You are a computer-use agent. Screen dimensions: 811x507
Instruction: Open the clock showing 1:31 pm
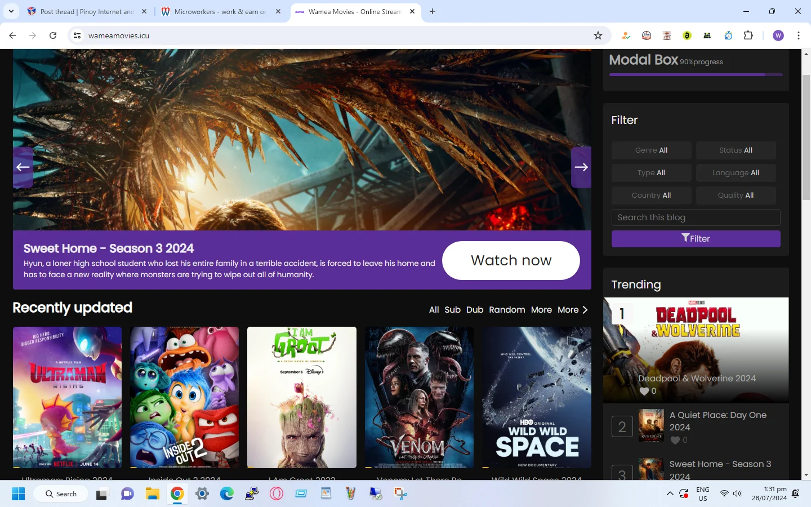[769, 494]
